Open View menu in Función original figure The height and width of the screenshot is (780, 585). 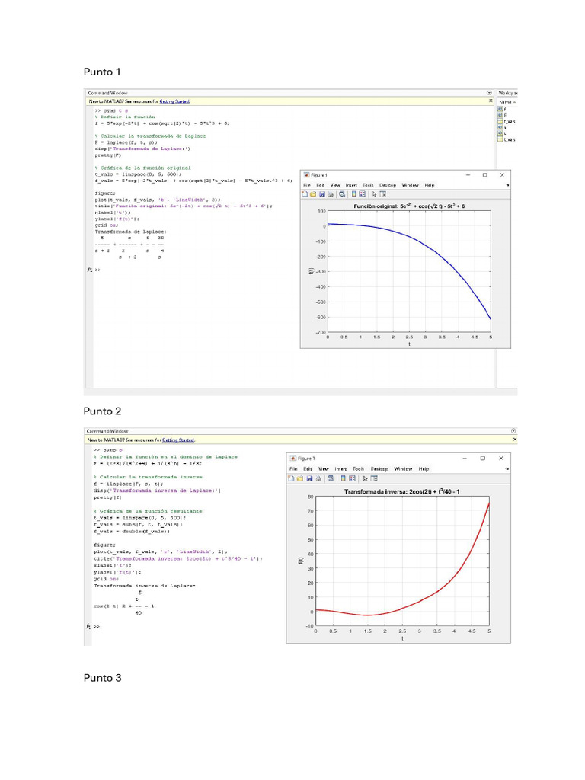(x=335, y=185)
